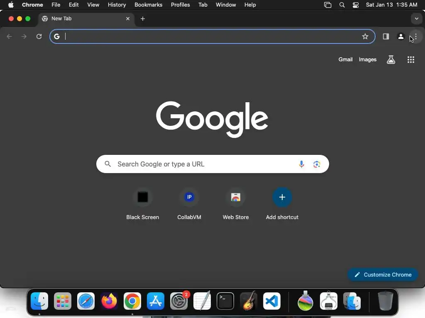Open the Chrome application menu

point(32,5)
